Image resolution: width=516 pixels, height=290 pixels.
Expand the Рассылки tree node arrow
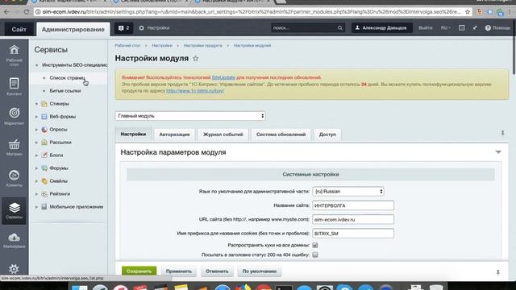[36, 143]
